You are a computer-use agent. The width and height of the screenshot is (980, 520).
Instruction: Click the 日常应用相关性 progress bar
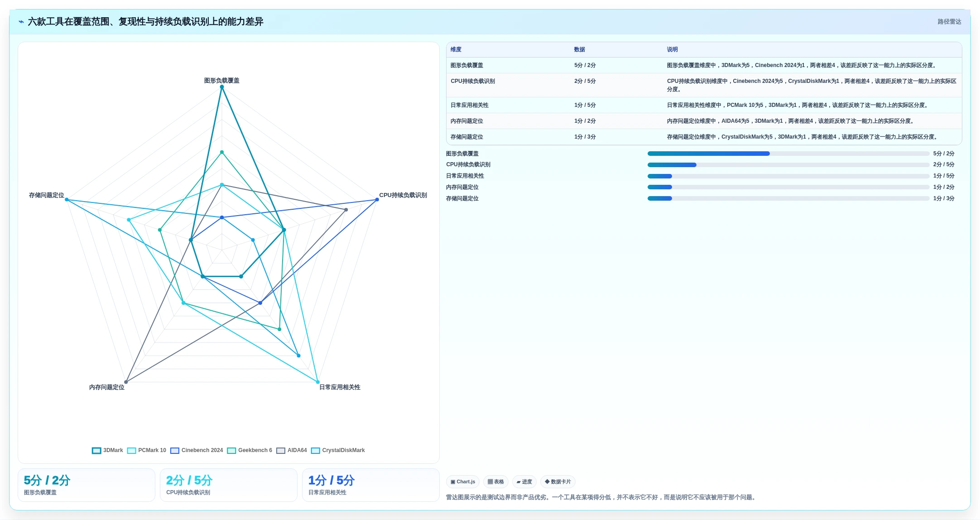coord(788,176)
